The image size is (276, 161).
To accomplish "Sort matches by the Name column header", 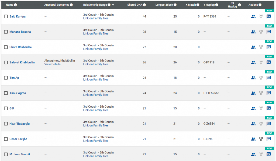I will [x=9, y=5].
